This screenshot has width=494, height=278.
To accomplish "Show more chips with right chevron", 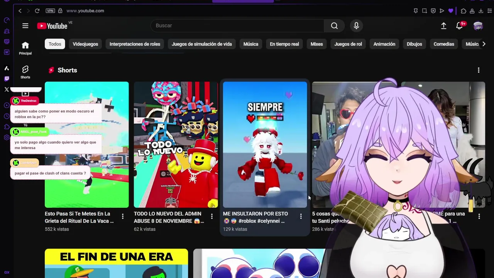I will [484, 44].
